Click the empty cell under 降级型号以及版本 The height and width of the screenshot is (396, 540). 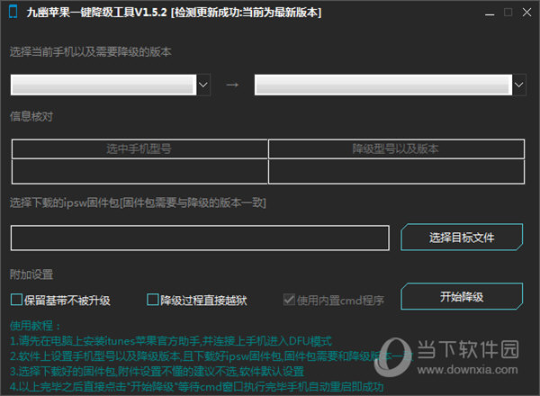coord(396,172)
